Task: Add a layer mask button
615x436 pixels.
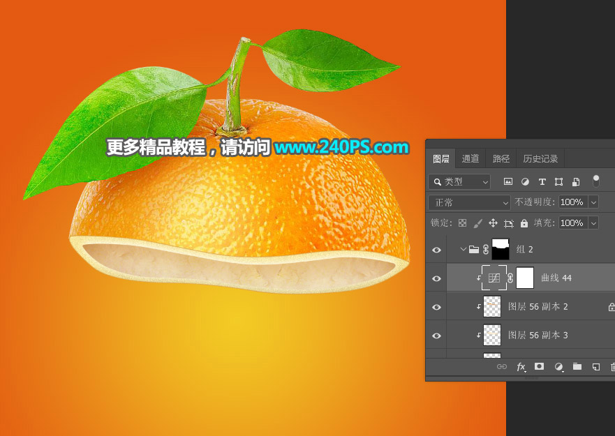Action: click(x=540, y=366)
